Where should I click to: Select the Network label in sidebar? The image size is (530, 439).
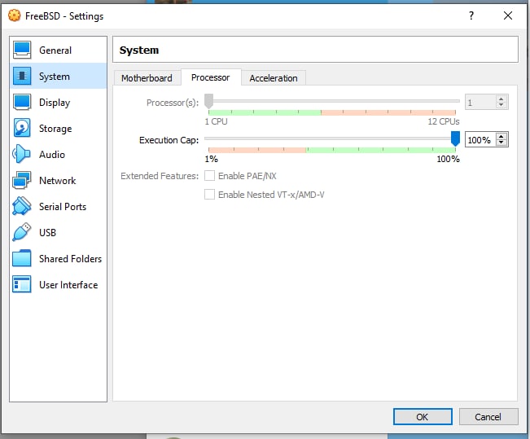coord(58,181)
